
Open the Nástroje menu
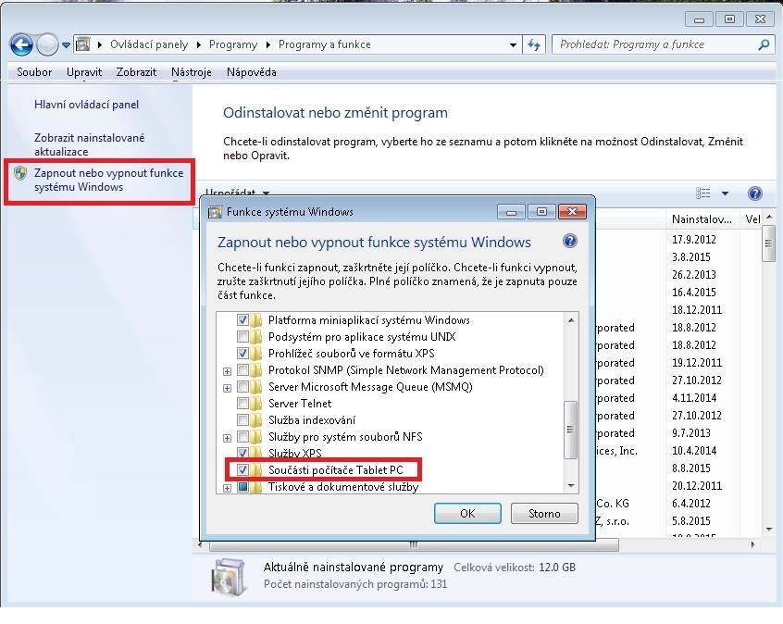pos(192,72)
